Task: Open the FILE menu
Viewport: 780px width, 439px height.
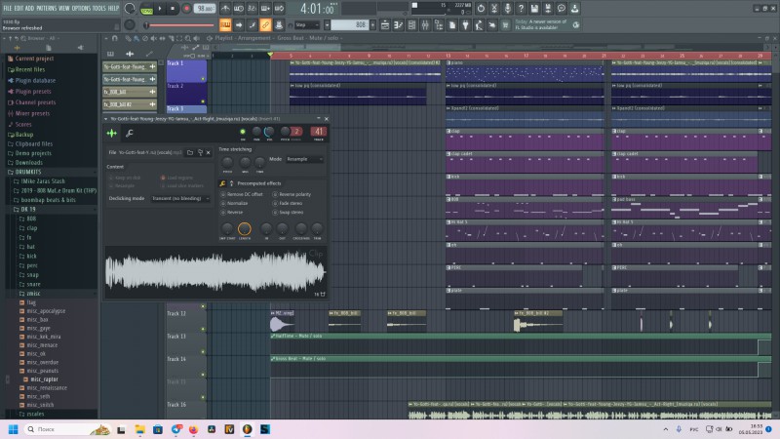Action: tap(8, 8)
